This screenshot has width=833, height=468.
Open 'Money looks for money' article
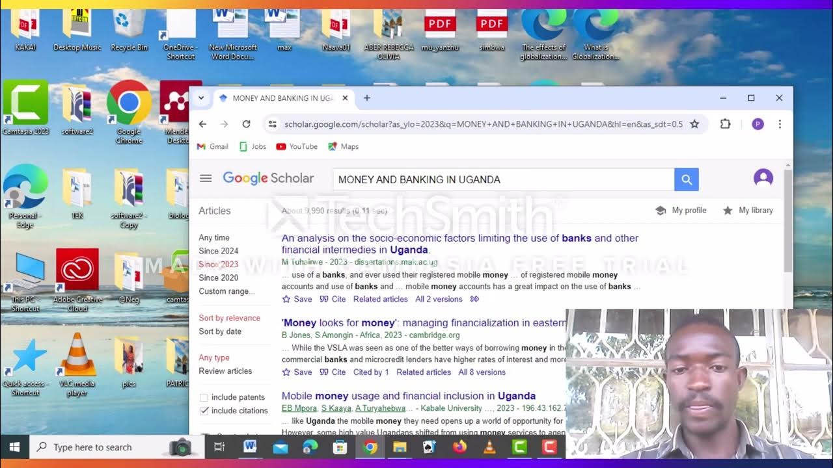tap(424, 322)
